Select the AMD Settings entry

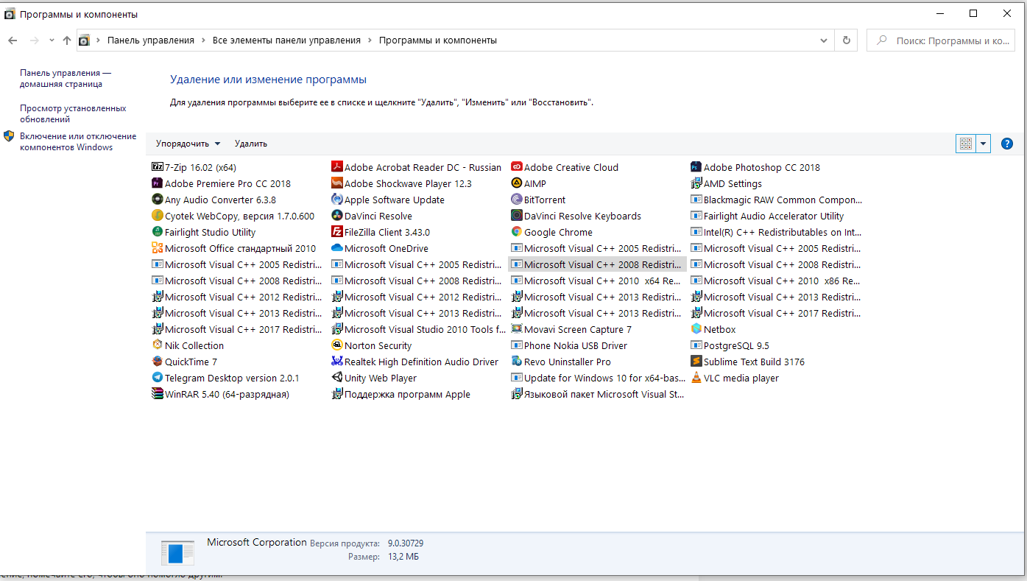coord(726,183)
